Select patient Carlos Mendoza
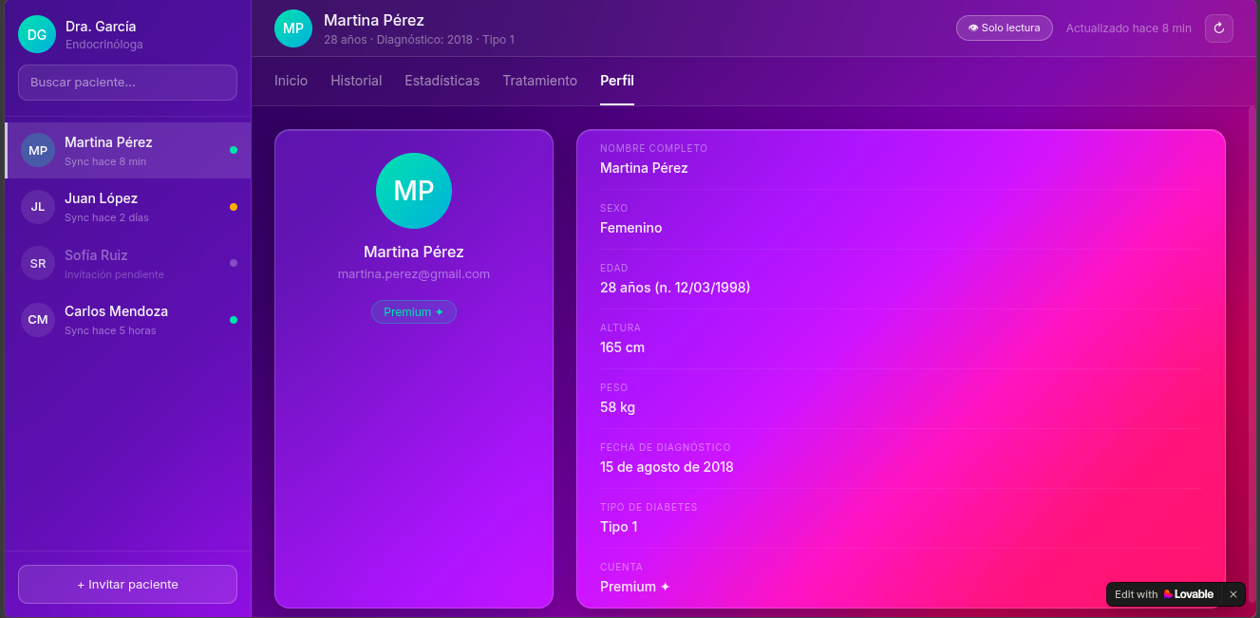Screen dimensions: 1260x618 [128, 320]
